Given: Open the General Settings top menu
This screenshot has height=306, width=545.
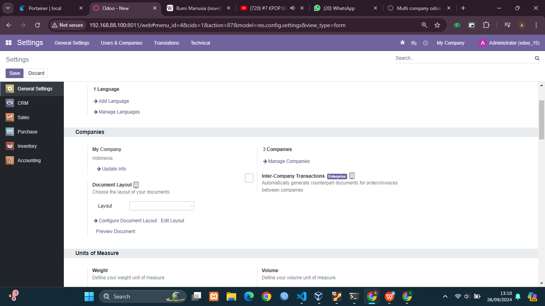Looking at the screenshot, I should click(72, 43).
